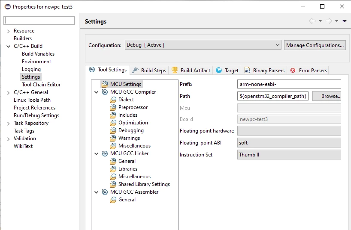This screenshot has width=351, height=230.
Task: Switch to the Error Parsers tab
Action: point(308,71)
